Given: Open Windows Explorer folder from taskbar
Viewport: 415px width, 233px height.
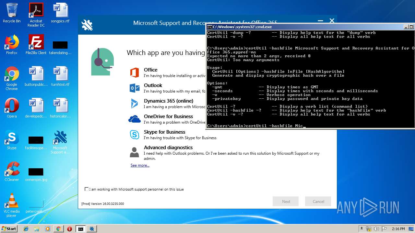Looking at the screenshot, I should click(x=37, y=229).
